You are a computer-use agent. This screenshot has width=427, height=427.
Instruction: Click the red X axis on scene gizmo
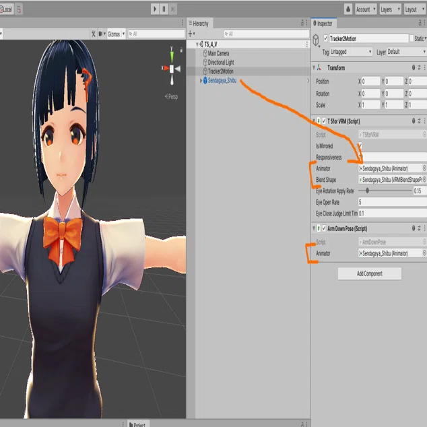[x=165, y=68]
